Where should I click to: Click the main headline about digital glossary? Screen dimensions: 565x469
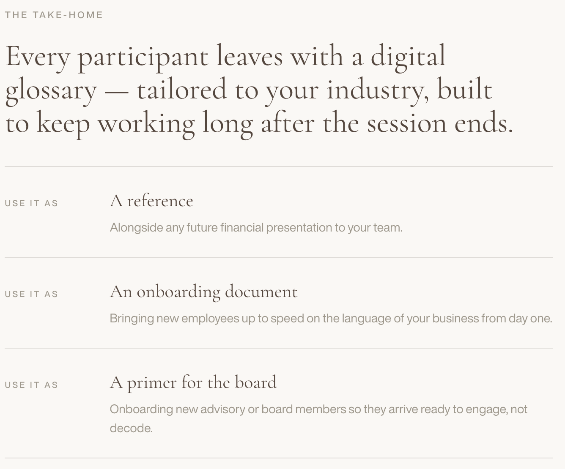(259, 90)
